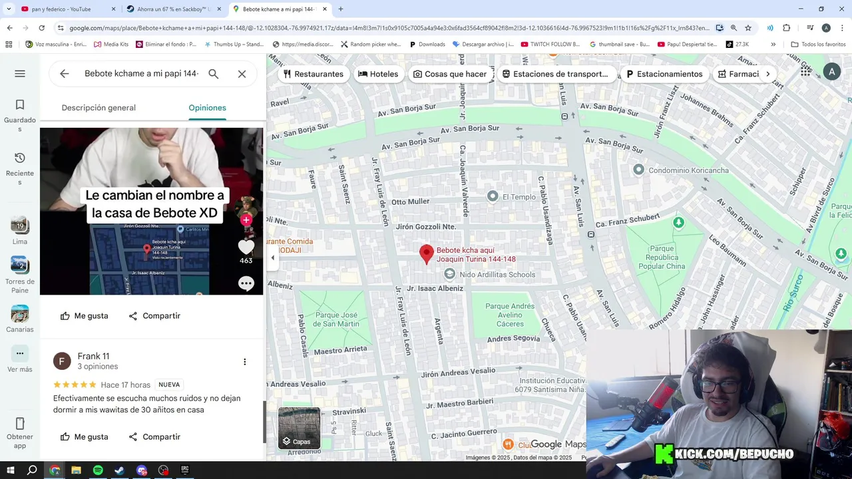Show more category chips with right arrow
This screenshot has width=852, height=479.
tap(767, 74)
